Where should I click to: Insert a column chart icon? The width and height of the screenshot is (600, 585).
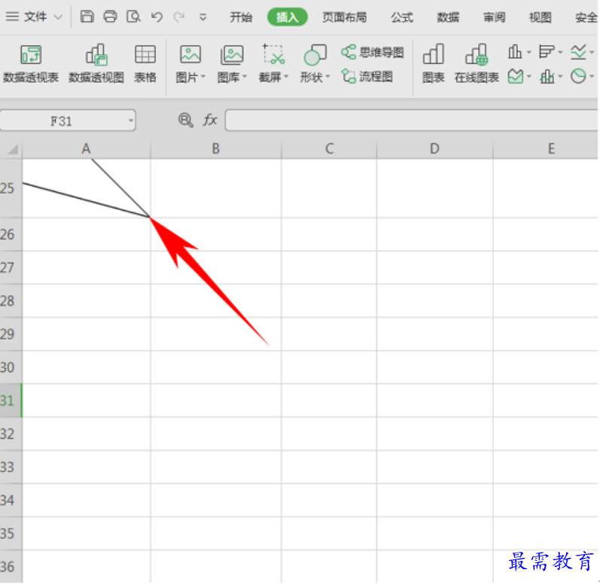(515, 52)
